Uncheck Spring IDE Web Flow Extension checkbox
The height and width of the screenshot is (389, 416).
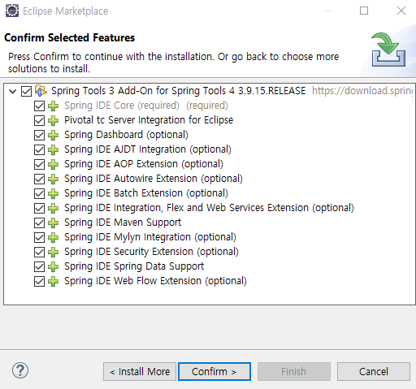point(39,281)
